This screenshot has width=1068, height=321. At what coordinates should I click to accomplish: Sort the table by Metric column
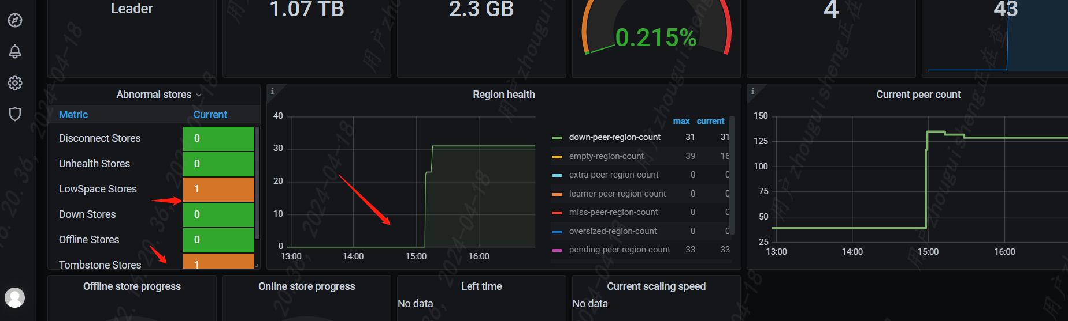point(73,115)
